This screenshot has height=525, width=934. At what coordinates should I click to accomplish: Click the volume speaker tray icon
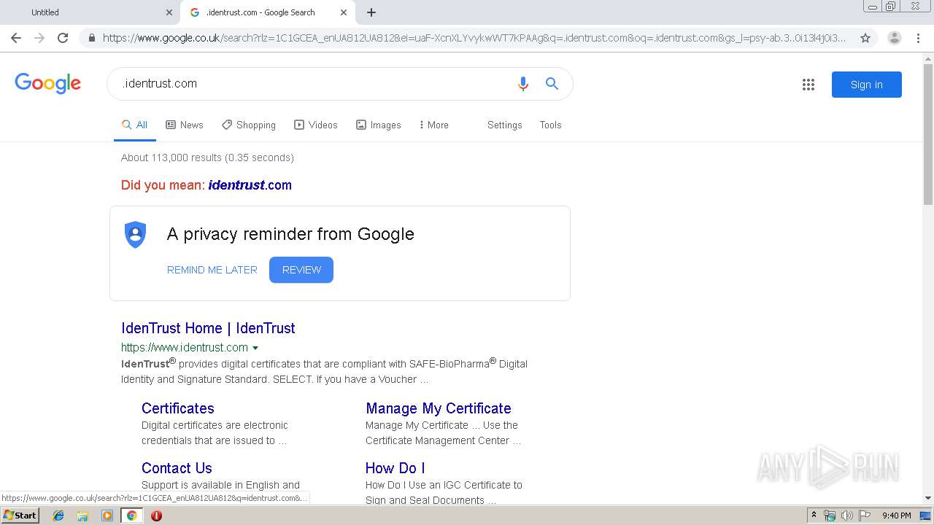846,516
